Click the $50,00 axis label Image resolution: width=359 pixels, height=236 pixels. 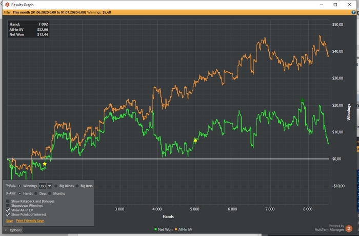pyautogui.click(x=337, y=25)
